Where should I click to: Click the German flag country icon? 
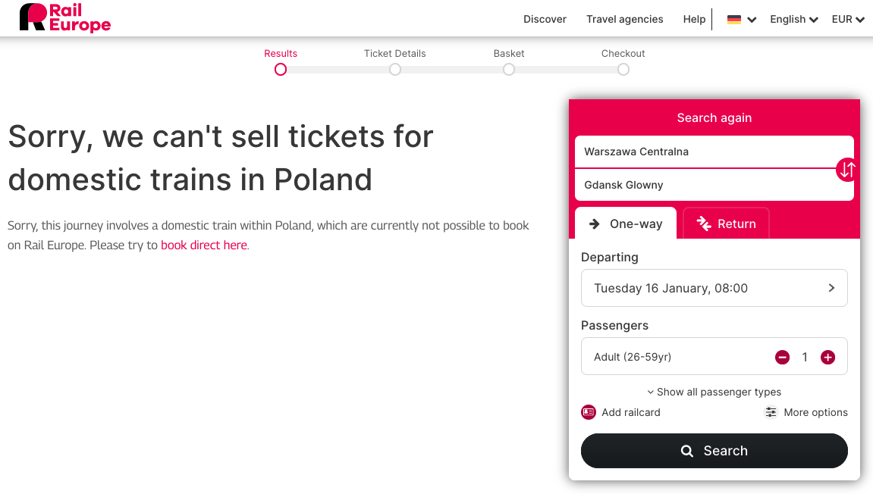click(734, 20)
